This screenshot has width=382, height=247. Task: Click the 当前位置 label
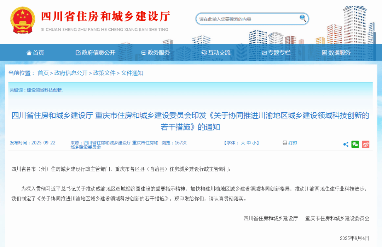click(x=21, y=73)
